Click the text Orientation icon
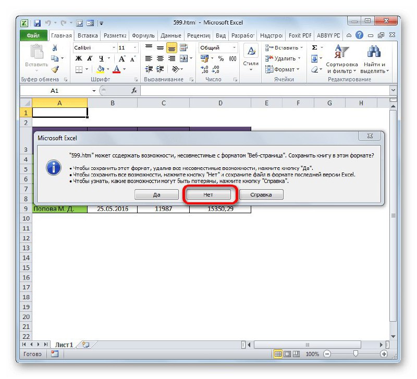Screen dimensions: 417x379 pos(175,69)
